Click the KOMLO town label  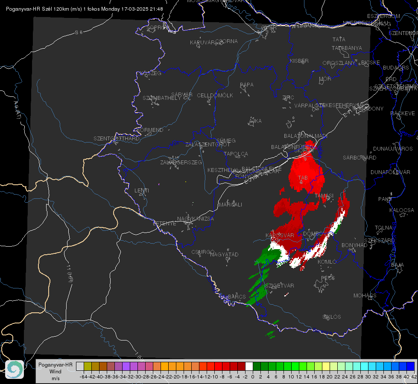click(x=327, y=262)
